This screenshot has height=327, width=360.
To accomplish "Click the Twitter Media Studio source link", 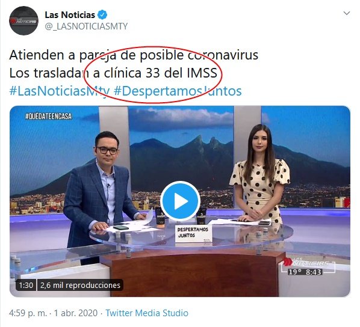I will (147, 313).
